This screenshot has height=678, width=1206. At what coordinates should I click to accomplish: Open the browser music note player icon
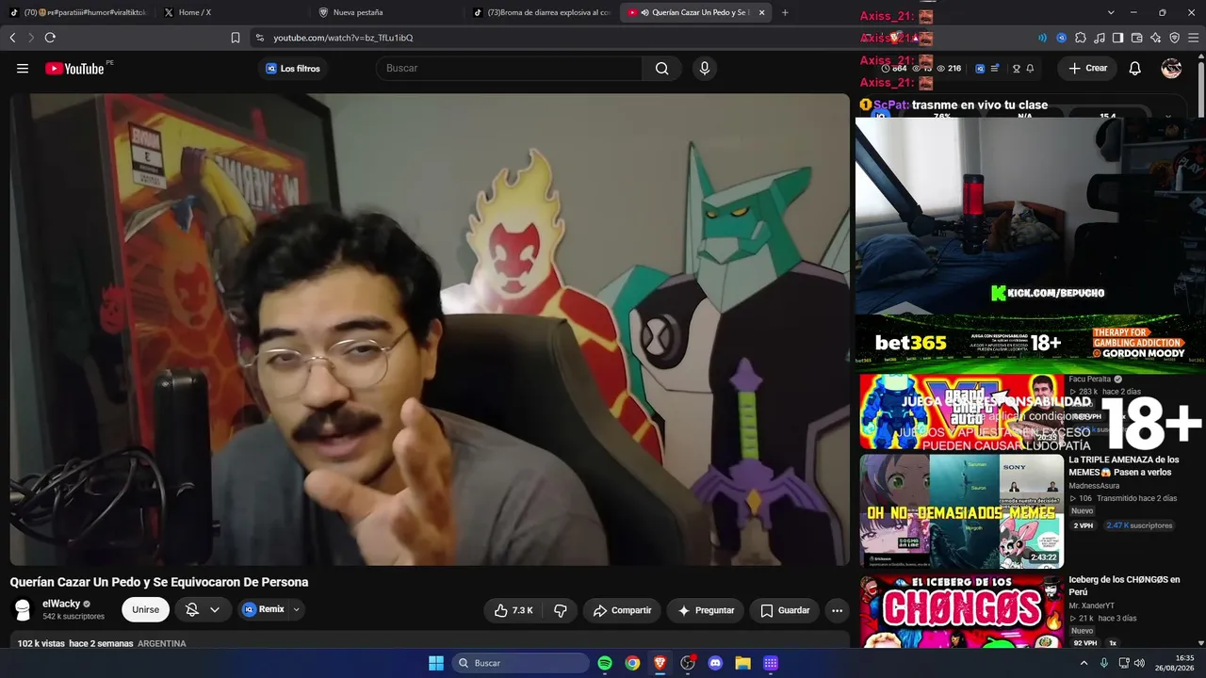[1100, 38]
